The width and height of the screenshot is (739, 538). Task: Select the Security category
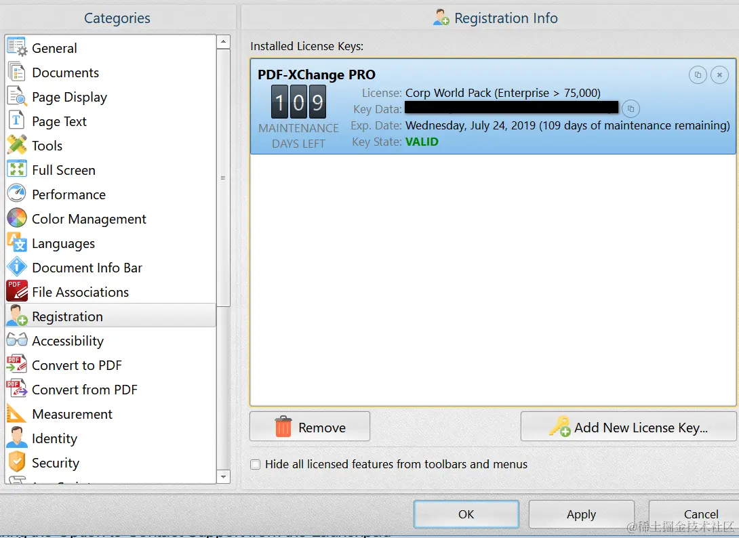111,463
